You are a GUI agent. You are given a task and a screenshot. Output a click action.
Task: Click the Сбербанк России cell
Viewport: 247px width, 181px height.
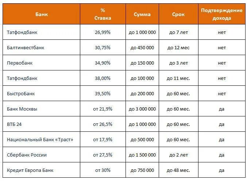pos(27,155)
